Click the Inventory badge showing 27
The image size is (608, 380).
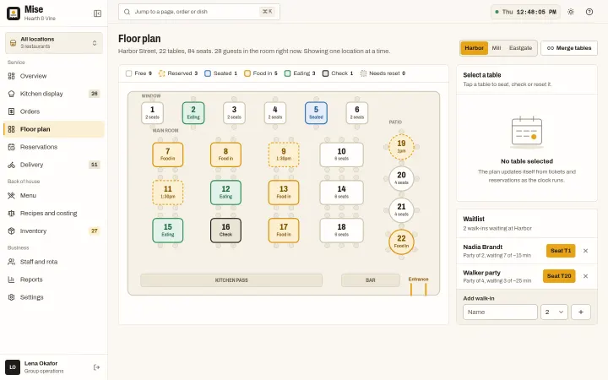click(95, 231)
